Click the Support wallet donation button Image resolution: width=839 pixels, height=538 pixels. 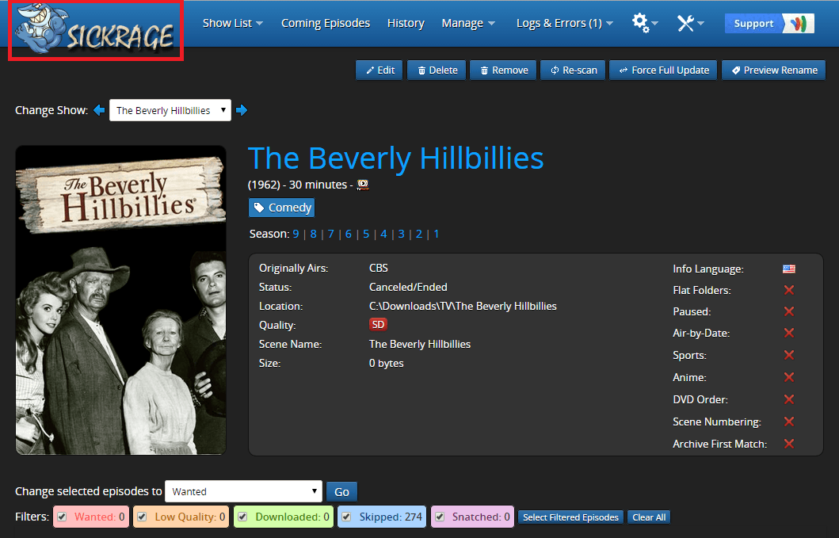(769, 24)
